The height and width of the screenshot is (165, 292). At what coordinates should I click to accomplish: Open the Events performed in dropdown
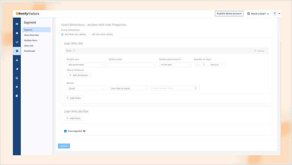pos(175,65)
